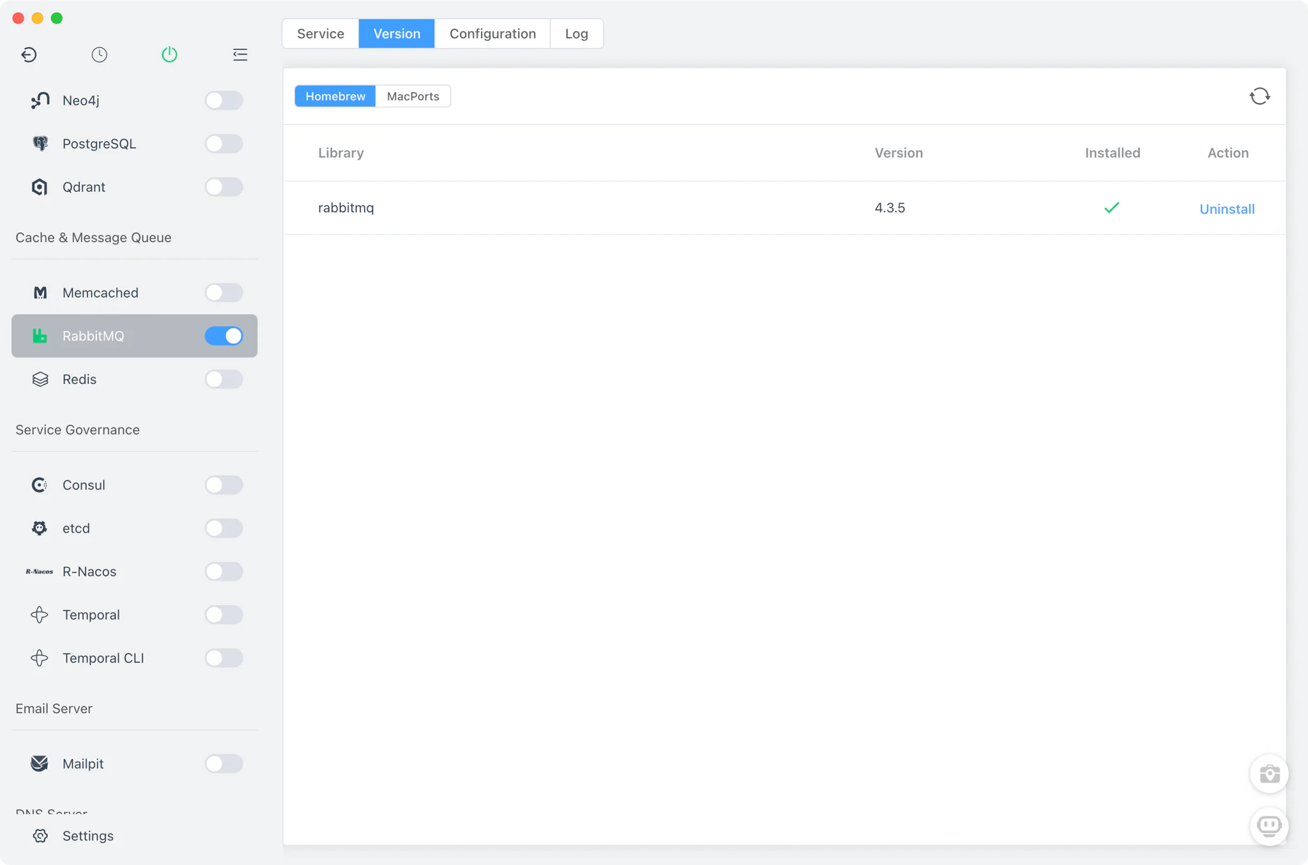Turn on the Redis switch
The width and height of the screenshot is (1308, 865).
coord(224,379)
